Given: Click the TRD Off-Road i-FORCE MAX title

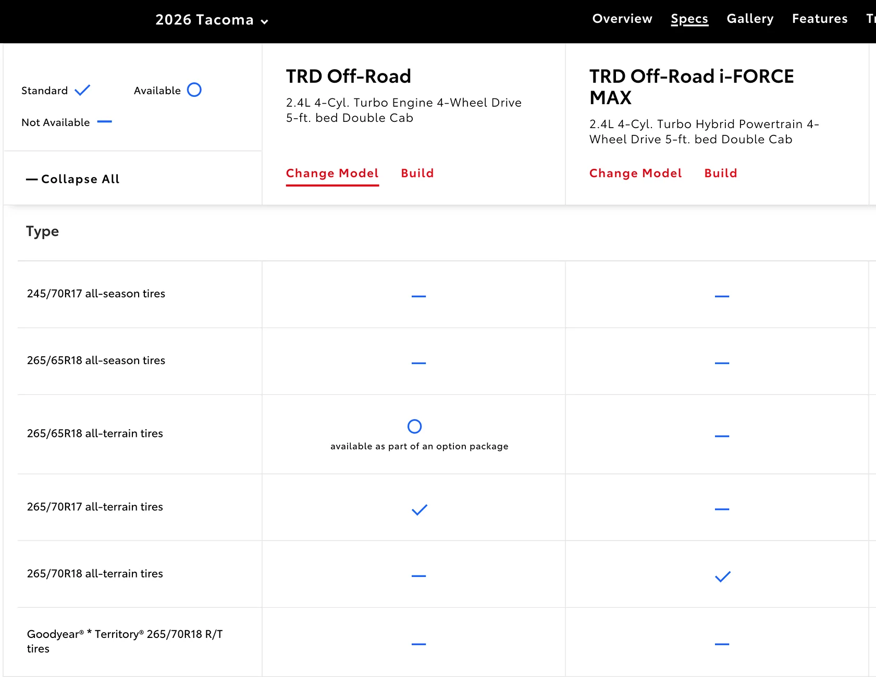Looking at the screenshot, I should (692, 87).
